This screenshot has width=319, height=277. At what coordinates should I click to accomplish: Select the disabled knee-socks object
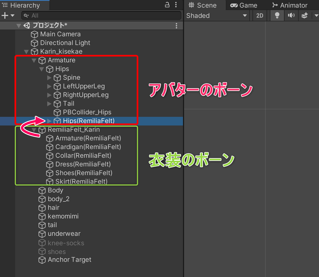click(66, 243)
